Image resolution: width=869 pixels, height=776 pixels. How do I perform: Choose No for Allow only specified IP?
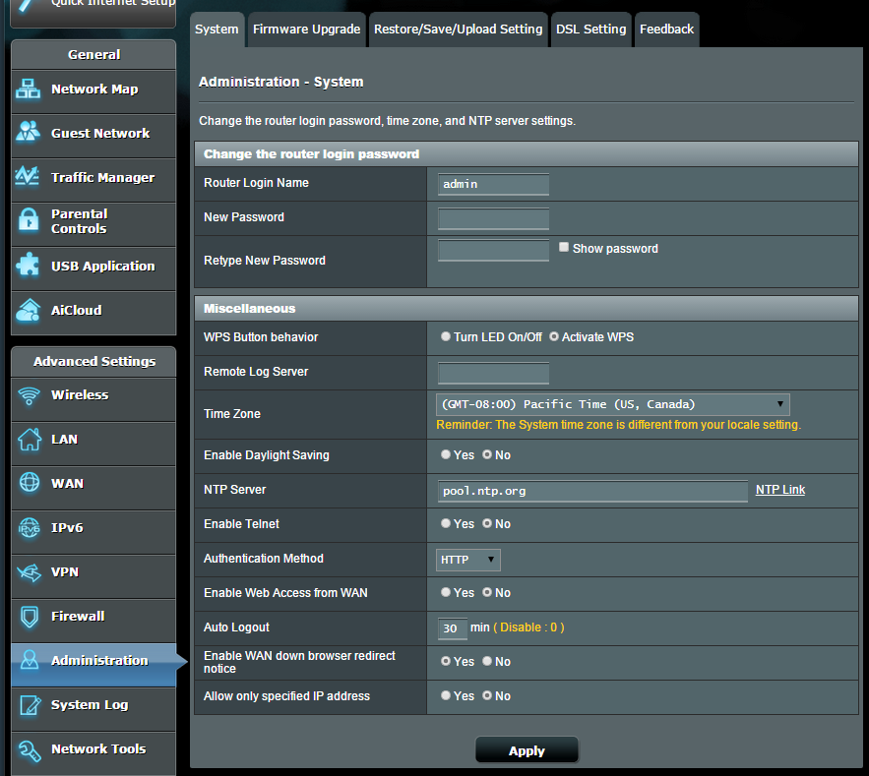487,695
